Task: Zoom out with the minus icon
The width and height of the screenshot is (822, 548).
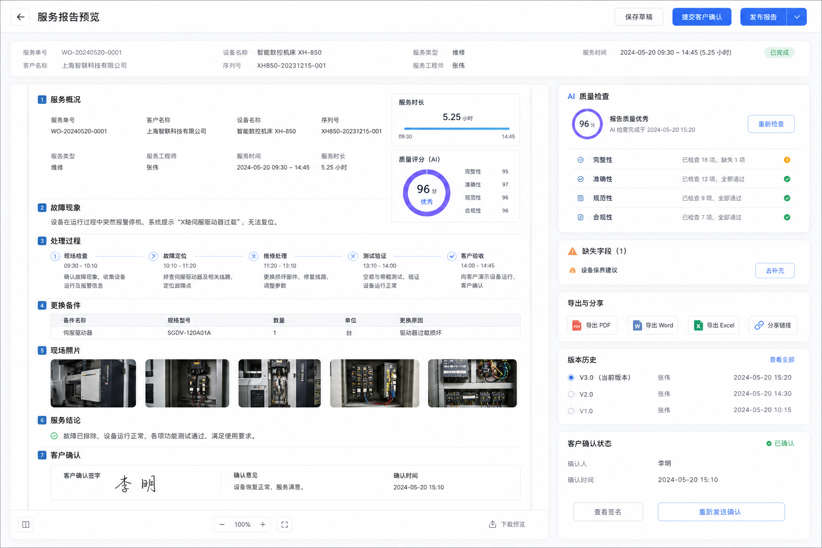Action: click(222, 524)
